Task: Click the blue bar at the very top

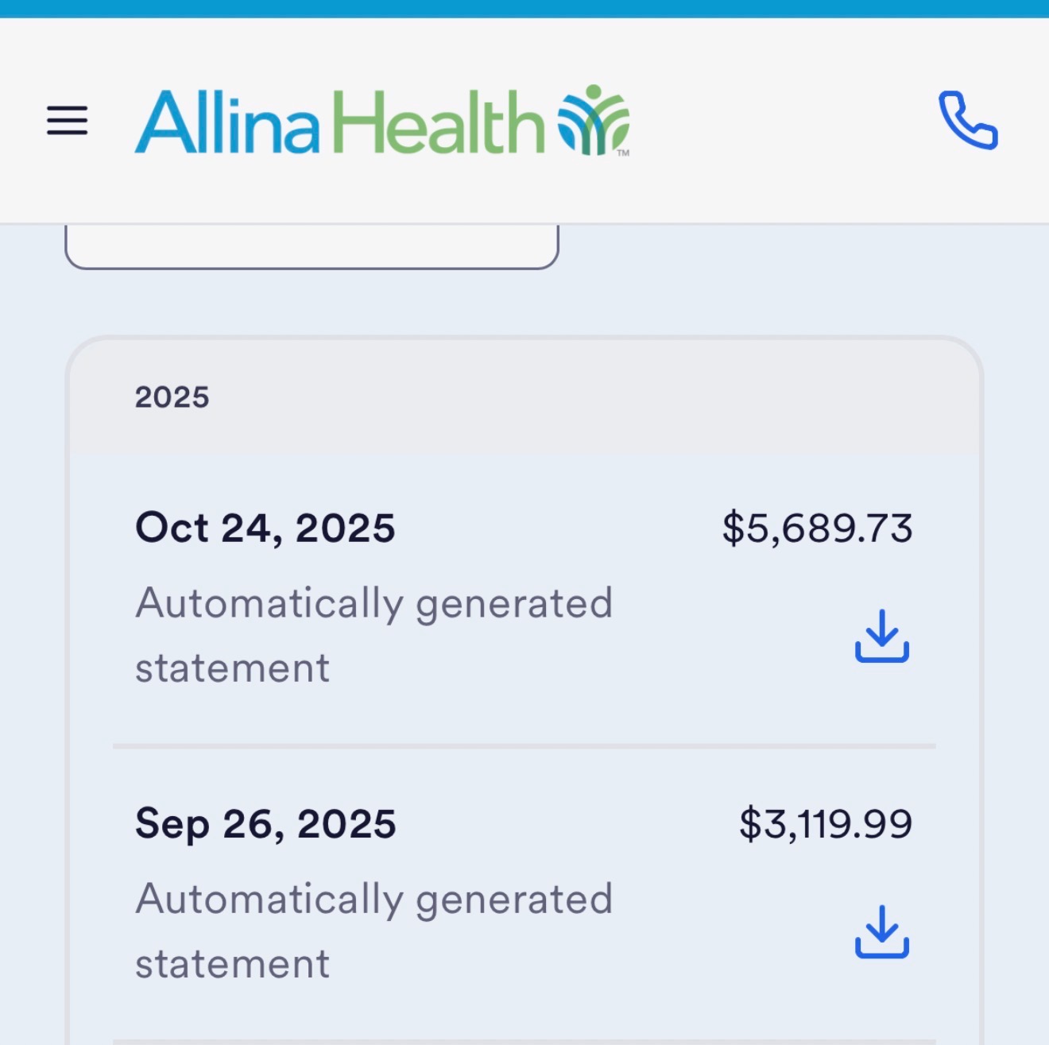Action: coord(524,8)
